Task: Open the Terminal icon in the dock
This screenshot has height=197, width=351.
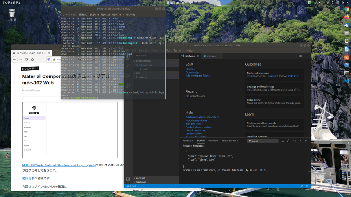Action: point(347,73)
